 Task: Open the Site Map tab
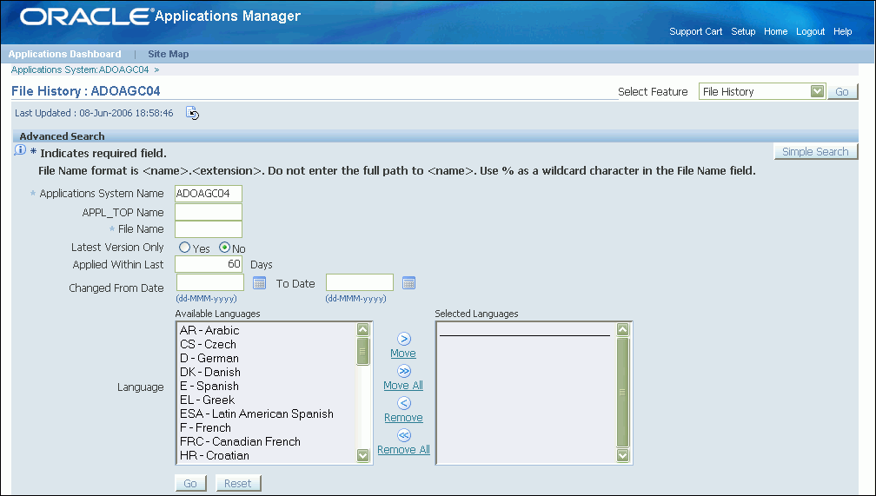click(x=169, y=54)
